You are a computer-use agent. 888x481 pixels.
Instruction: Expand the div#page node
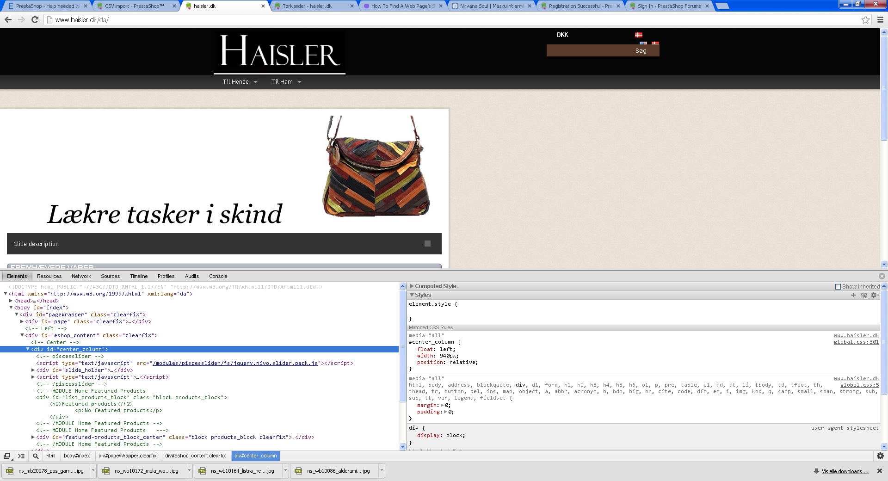(x=22, y=321)
